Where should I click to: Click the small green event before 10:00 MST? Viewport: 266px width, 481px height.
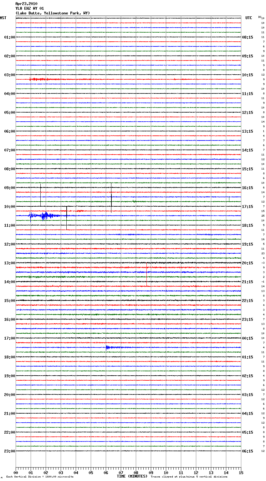pyautogui.click(x=134, y=201)
